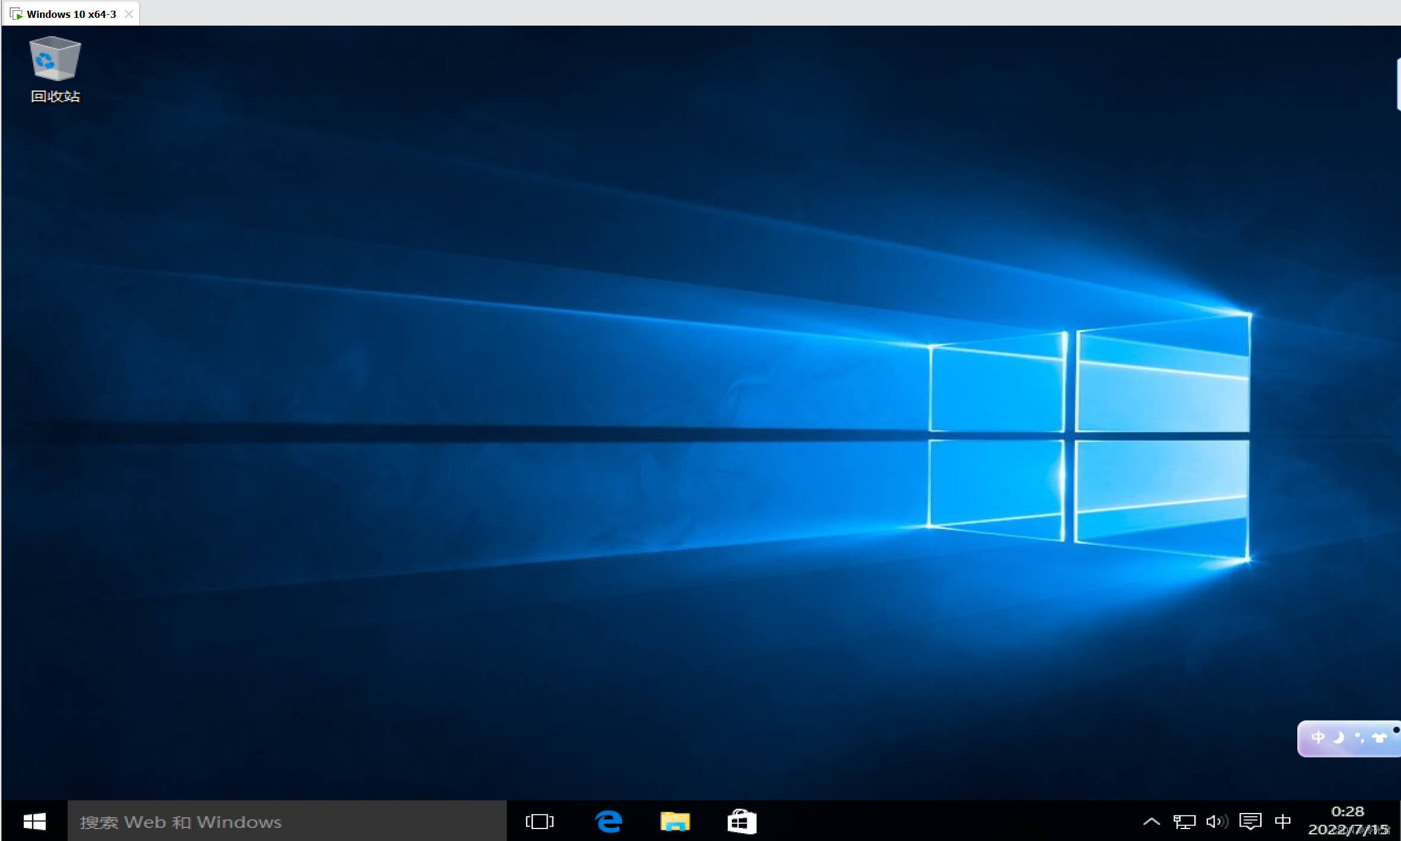Click the network status tray icon
The image size is (1401, 841).
click(1183, 822)
